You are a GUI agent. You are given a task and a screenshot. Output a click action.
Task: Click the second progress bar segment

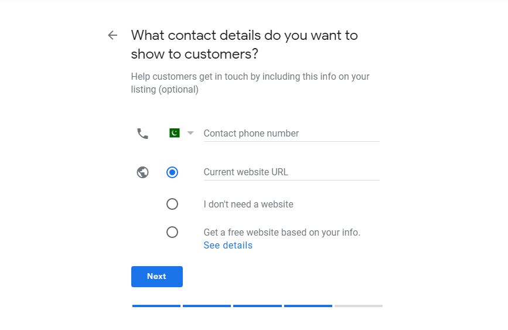tap(207, 306)
